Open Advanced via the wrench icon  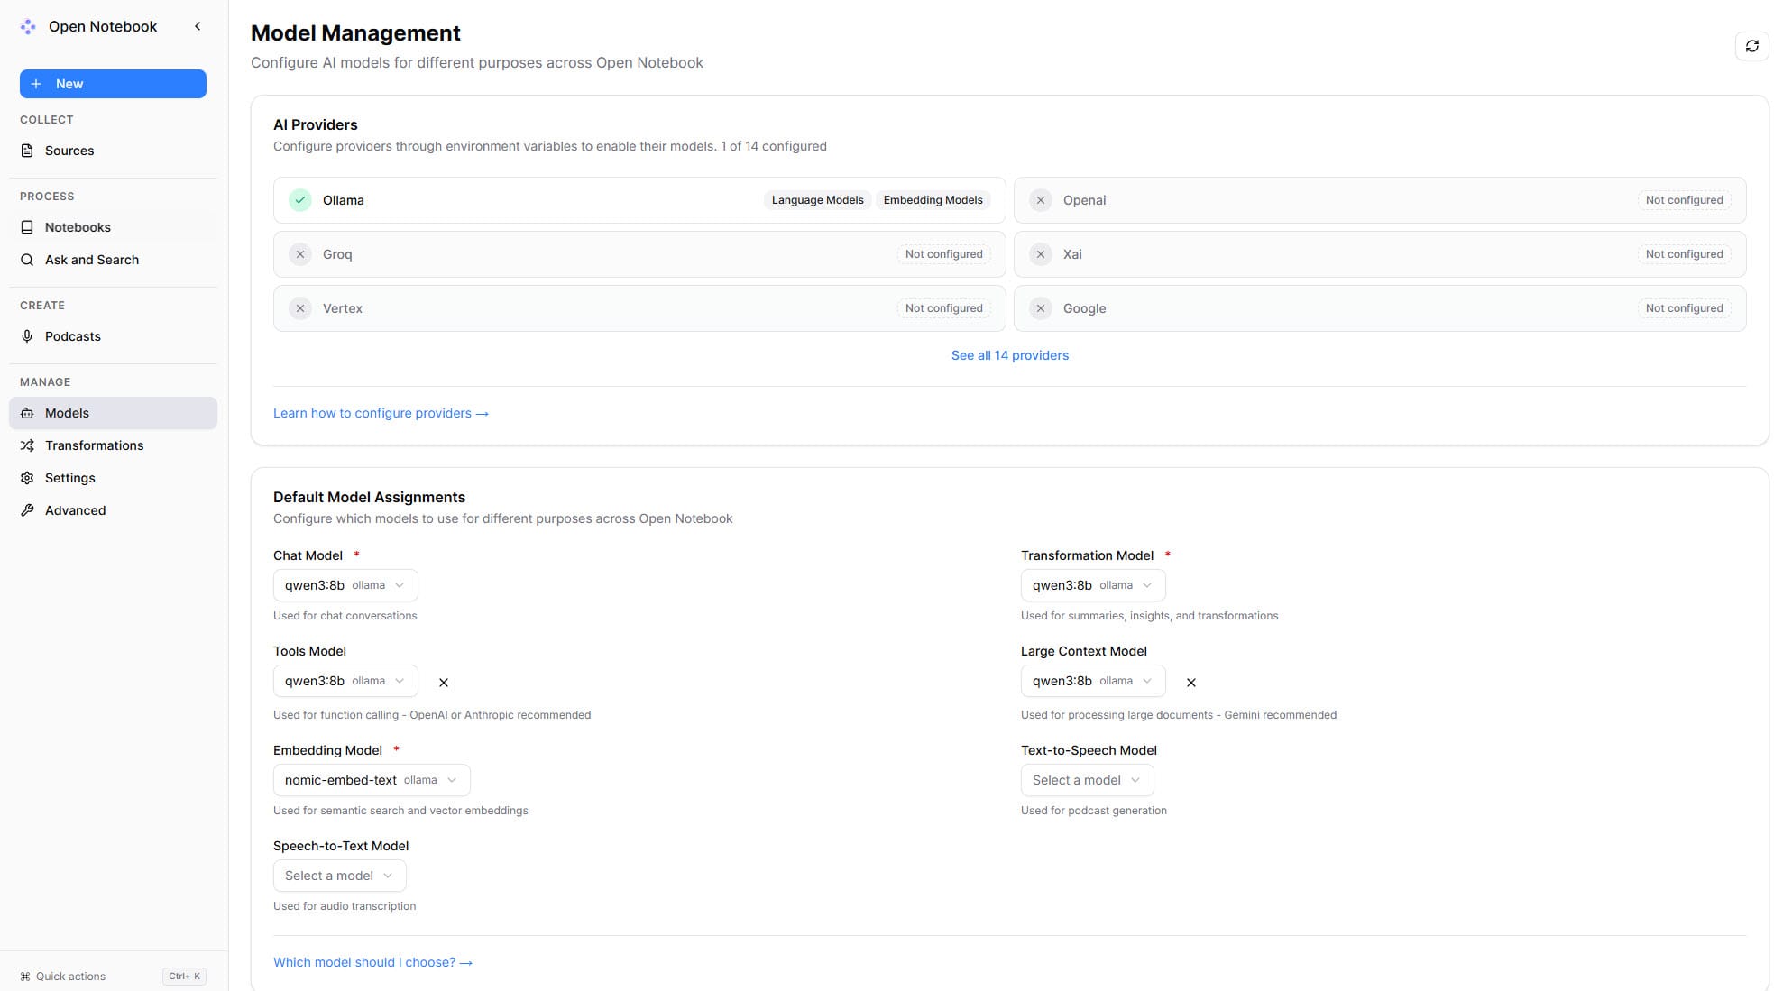click(x=27, y=510)
